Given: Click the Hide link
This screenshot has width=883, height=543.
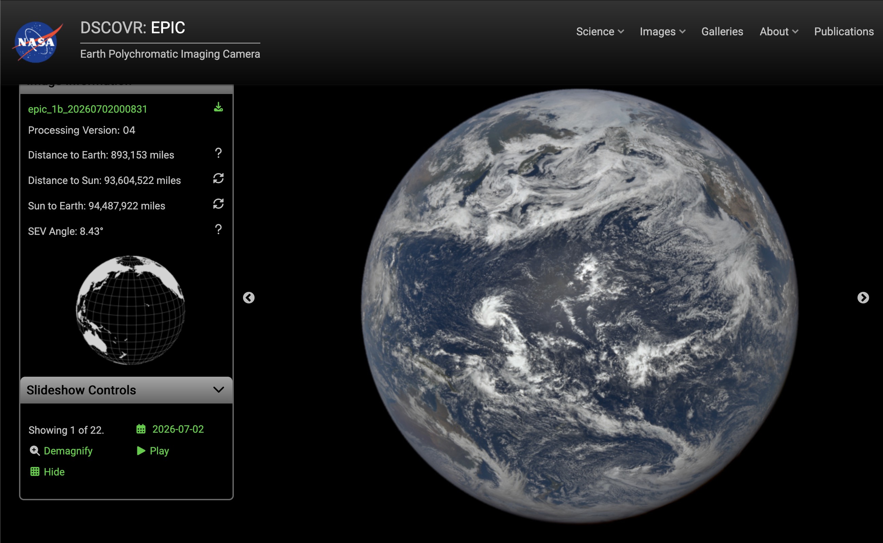Looking at the screenshot, I should (x=54, y=472).
